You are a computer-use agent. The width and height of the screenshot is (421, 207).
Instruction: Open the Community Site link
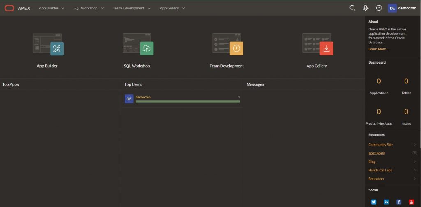380,145
